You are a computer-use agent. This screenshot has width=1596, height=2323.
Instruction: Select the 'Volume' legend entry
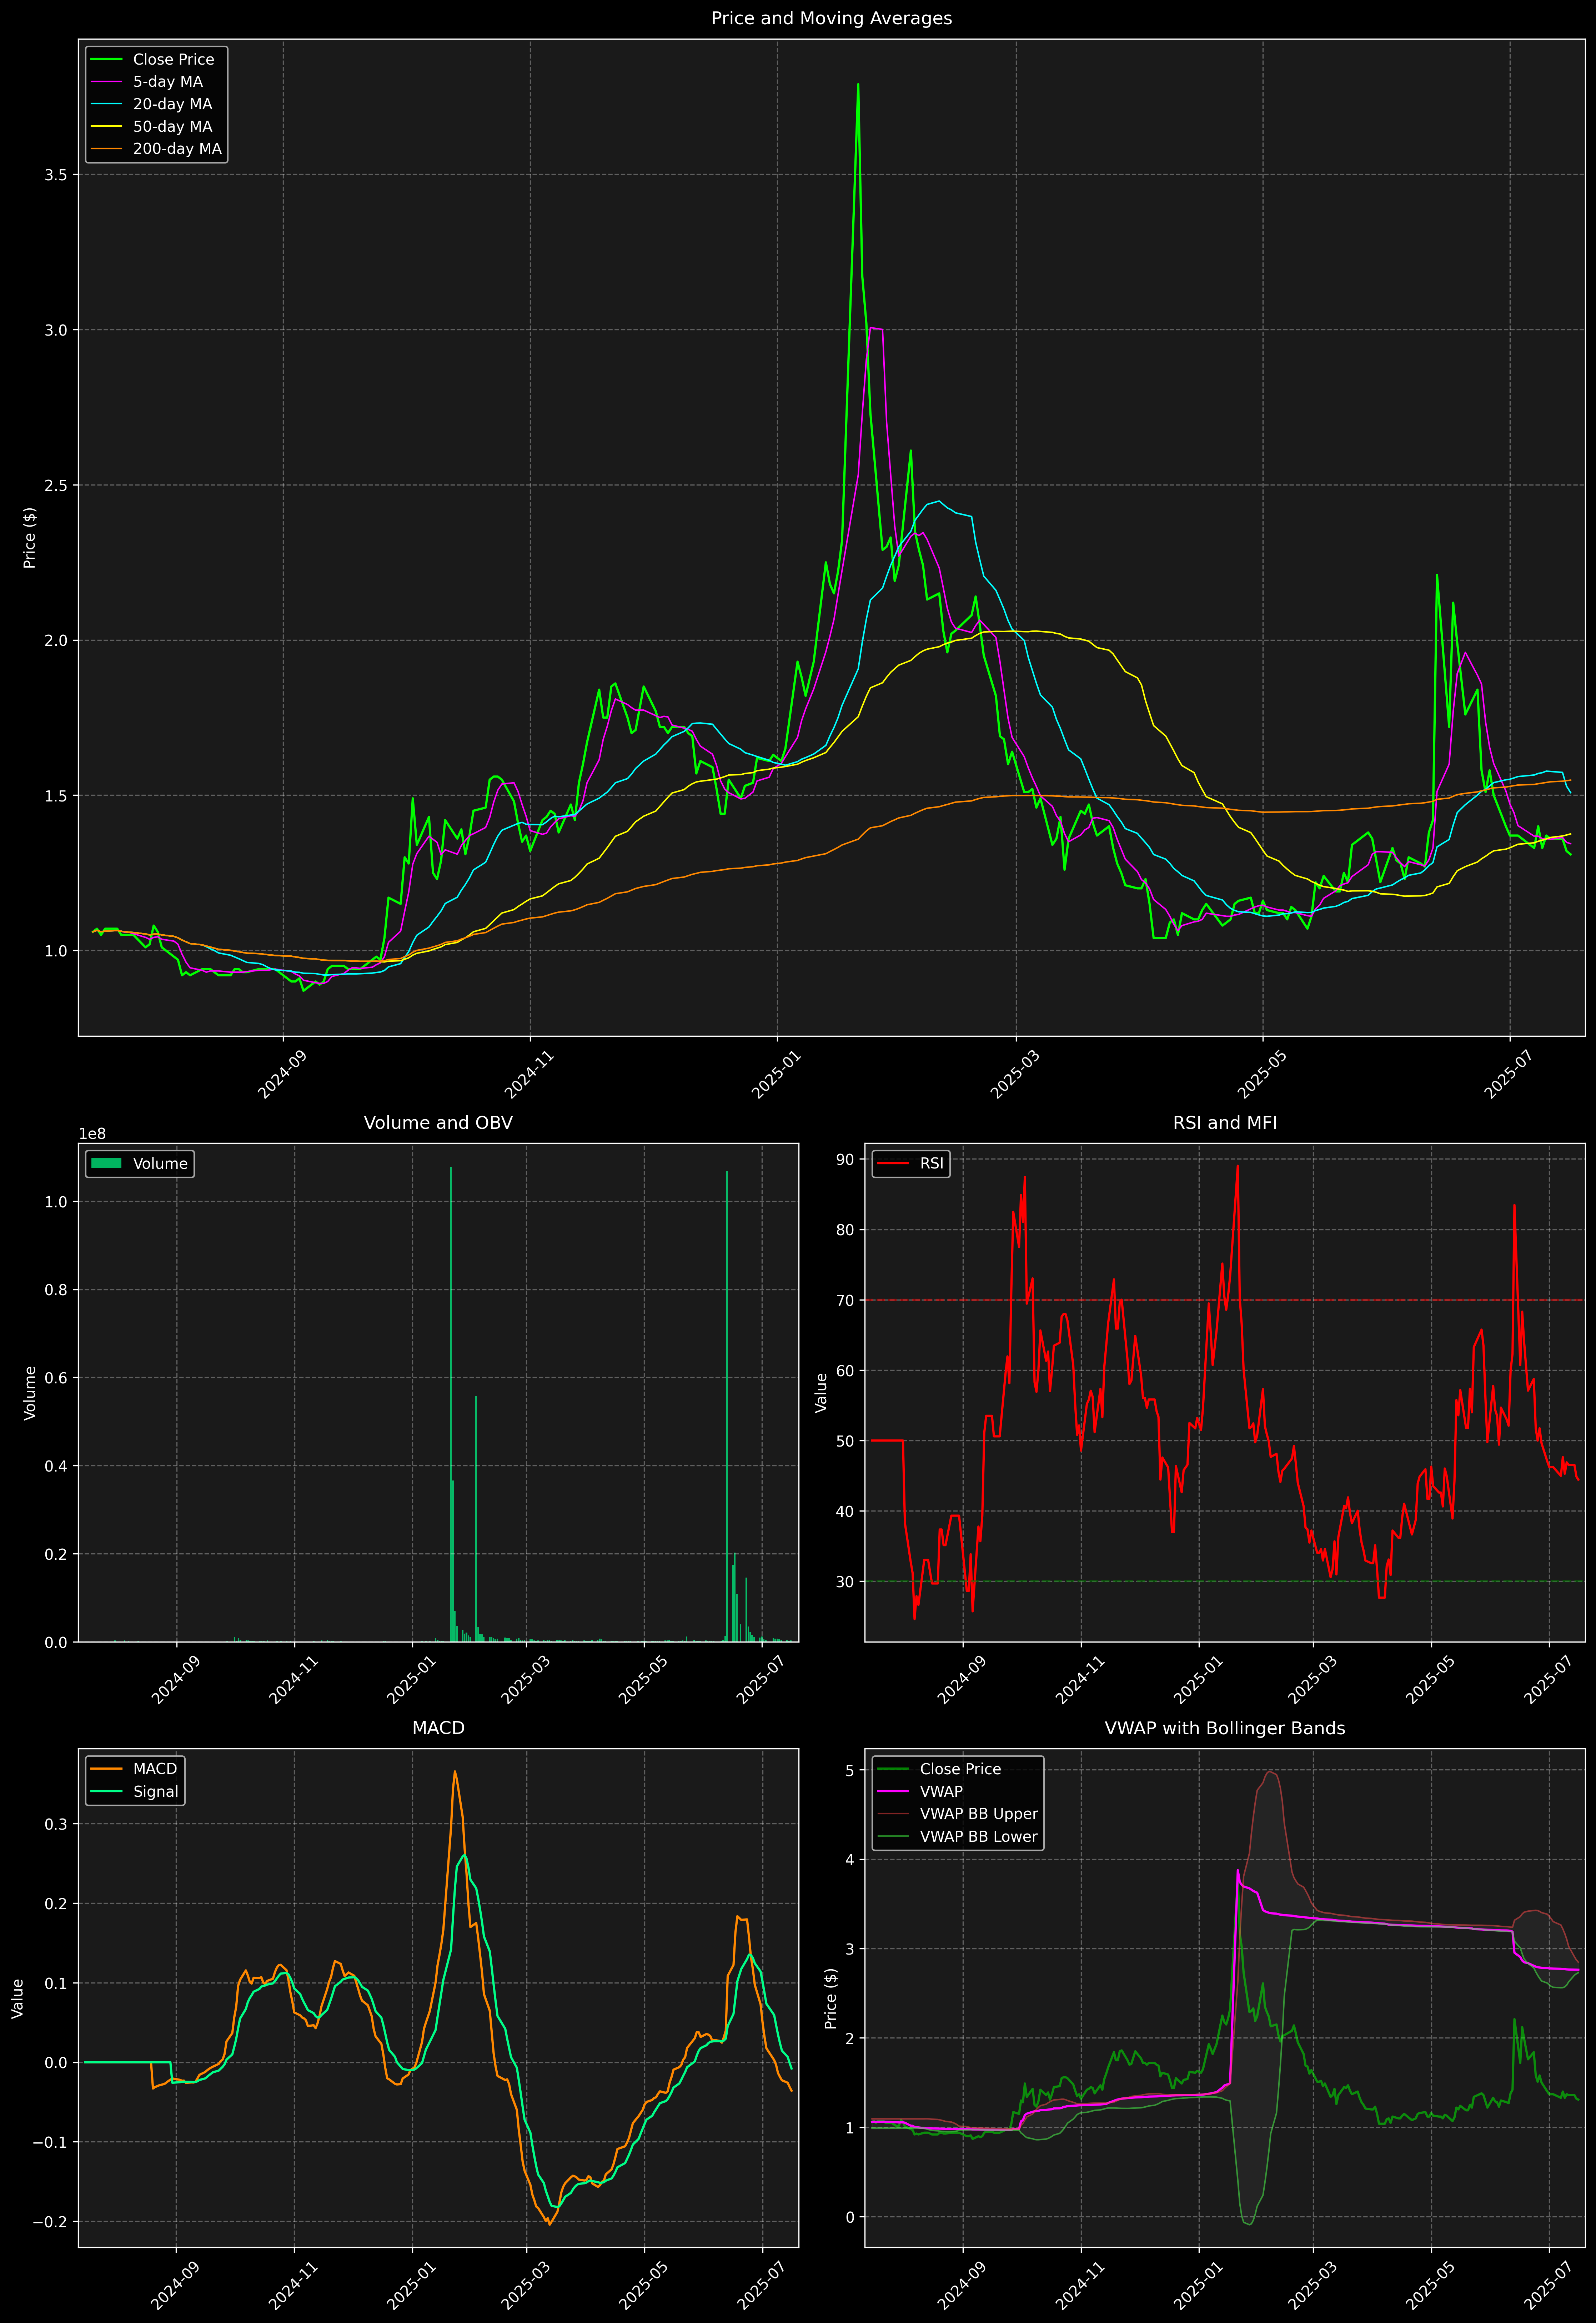coord(160,1163)
